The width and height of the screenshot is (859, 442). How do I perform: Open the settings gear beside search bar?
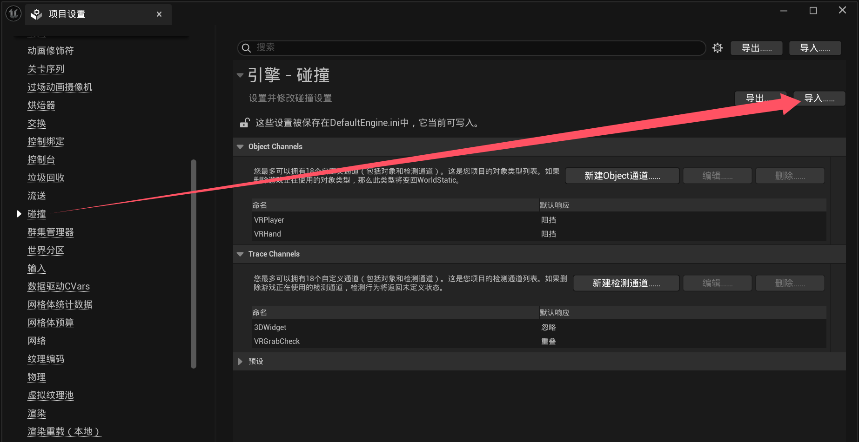click(718, 48)
